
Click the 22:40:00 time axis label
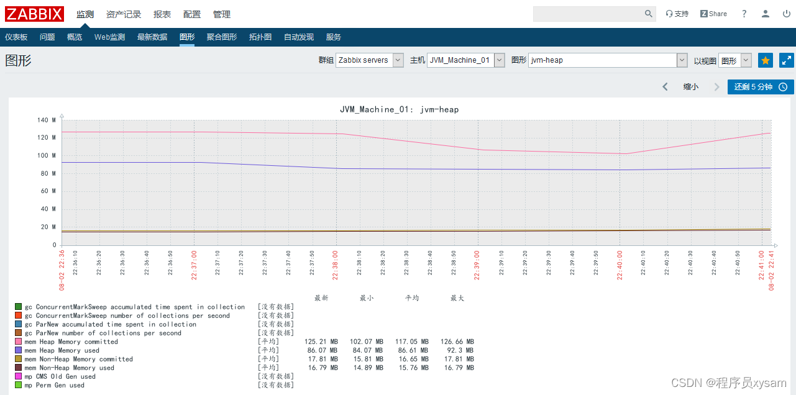(620, 265)
